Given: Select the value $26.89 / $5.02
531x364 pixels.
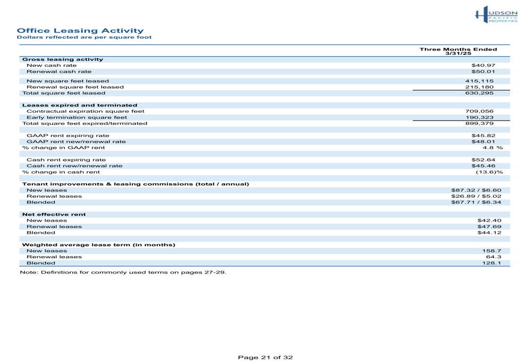Looking at the screenshot, I should pyautogui.click(x=476, y=196).
